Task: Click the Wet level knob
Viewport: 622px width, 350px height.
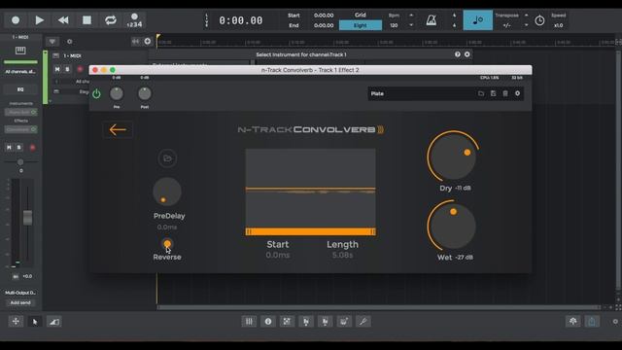Action: [x=453, y=226]
